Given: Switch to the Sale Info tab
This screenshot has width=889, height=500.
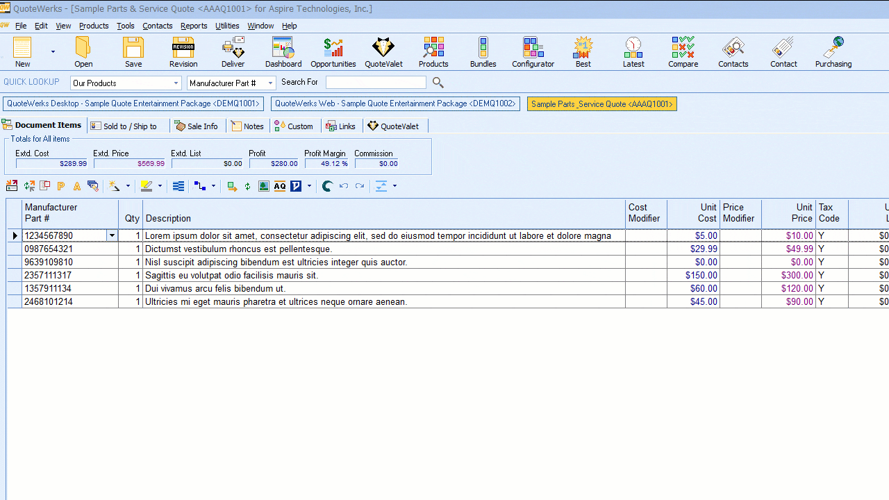Looking at the screenshot, I should coord(197,126).
